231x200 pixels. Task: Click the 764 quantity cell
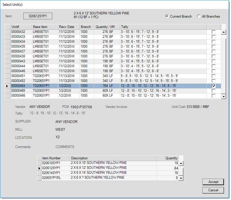click(102, 86)
